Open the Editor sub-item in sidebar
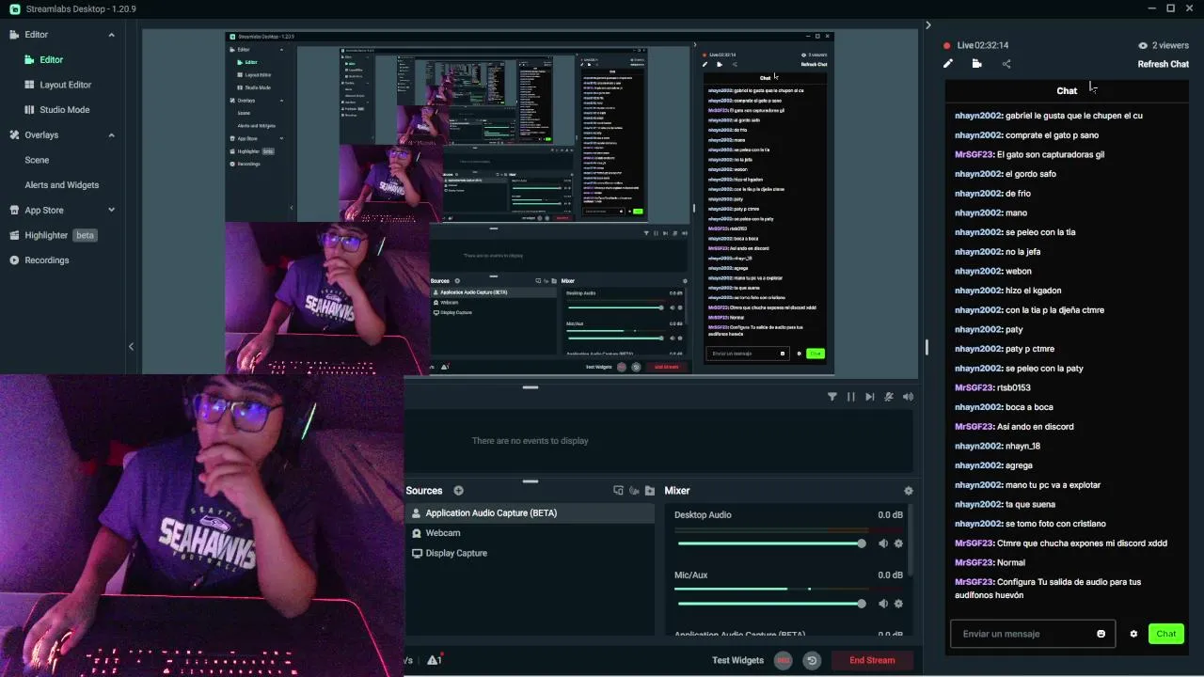Image resolution: width=1204 pixels, height=677 pixels. coord(51,59)
